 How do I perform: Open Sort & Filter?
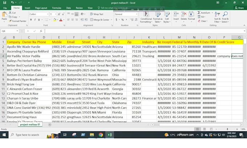[x=217, y=17]
